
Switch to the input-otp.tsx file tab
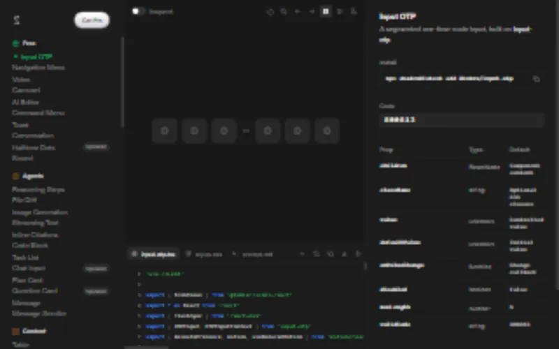(154, 254)
